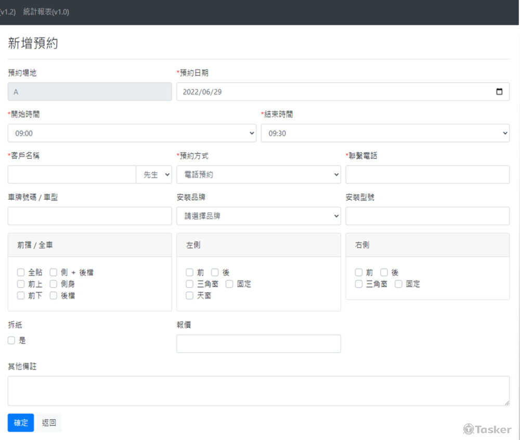Screen dimensions: 520x440
Task: Open the 先生 title dropdown
Action: (x=154, y=175)
